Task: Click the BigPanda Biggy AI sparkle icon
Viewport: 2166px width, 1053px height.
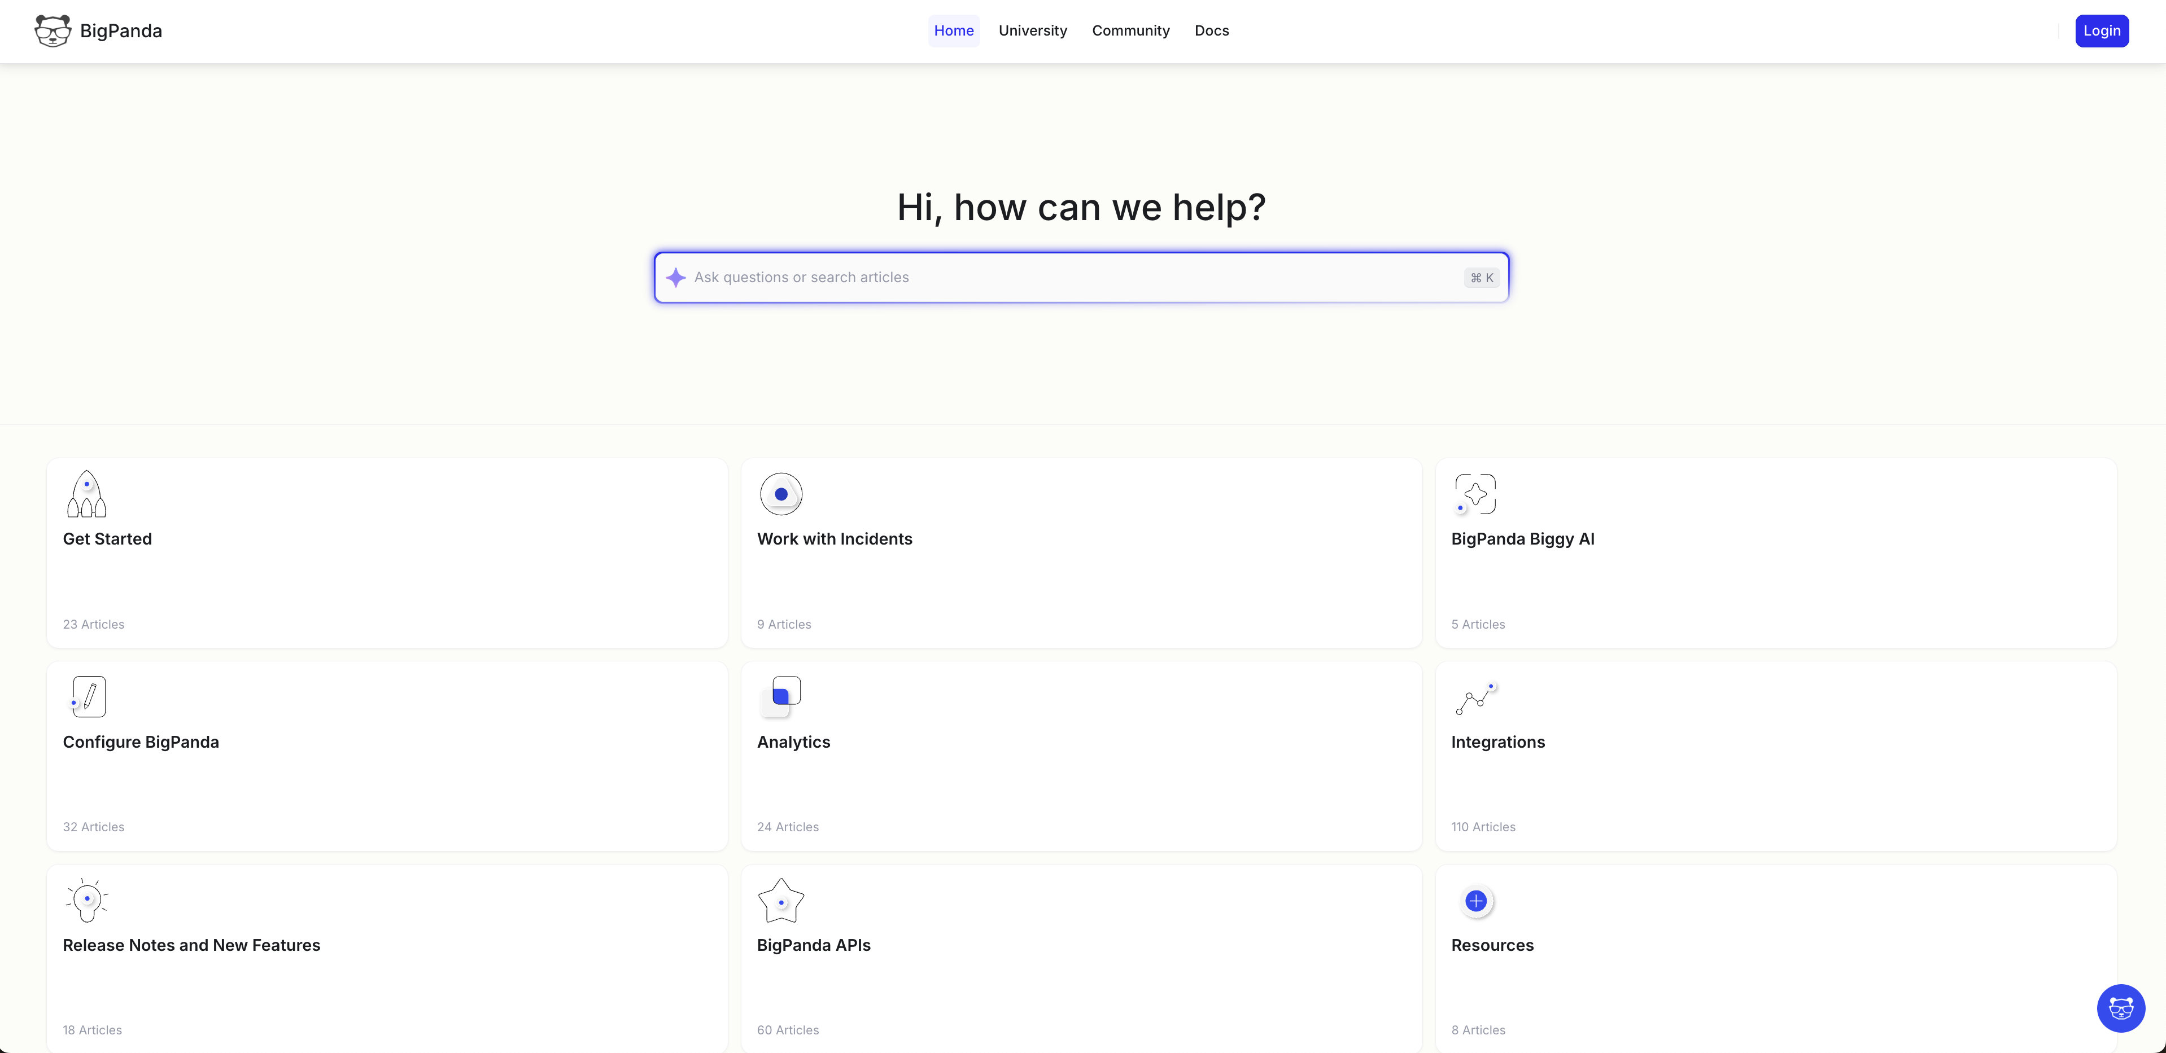Action: pyautogui.click(x=1475, y=494)
